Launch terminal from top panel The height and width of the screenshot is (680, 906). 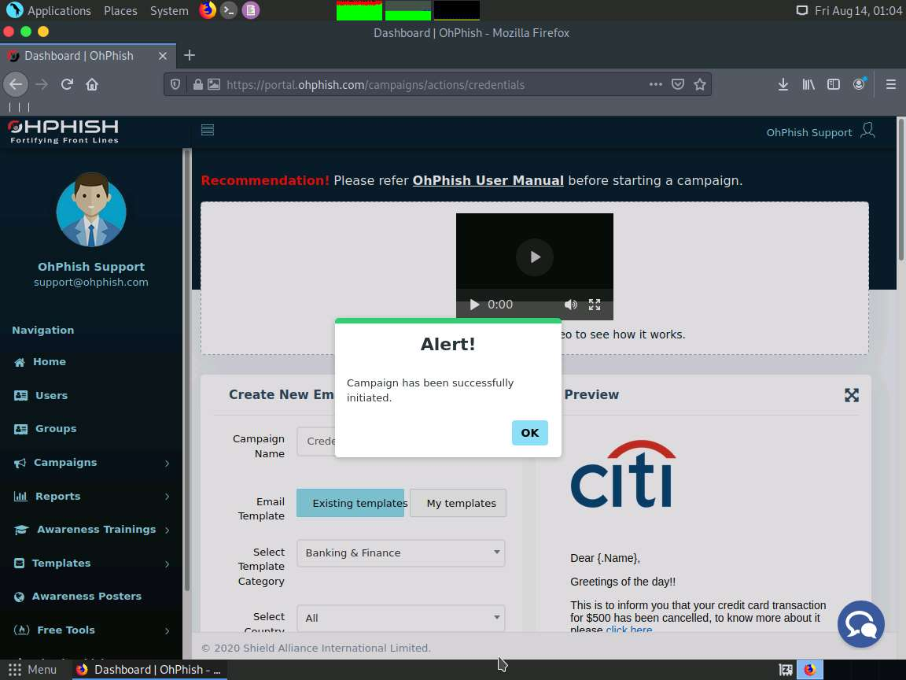pyautogui.click(x=229, y=9)
